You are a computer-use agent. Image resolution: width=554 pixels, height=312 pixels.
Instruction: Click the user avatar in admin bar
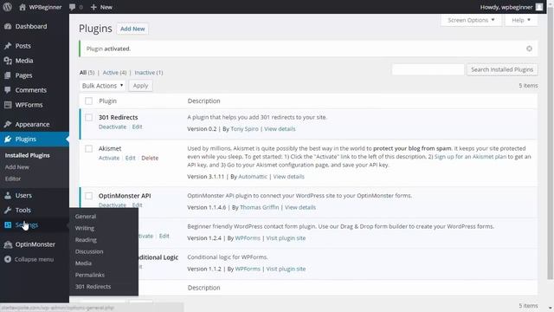(539, 7)
